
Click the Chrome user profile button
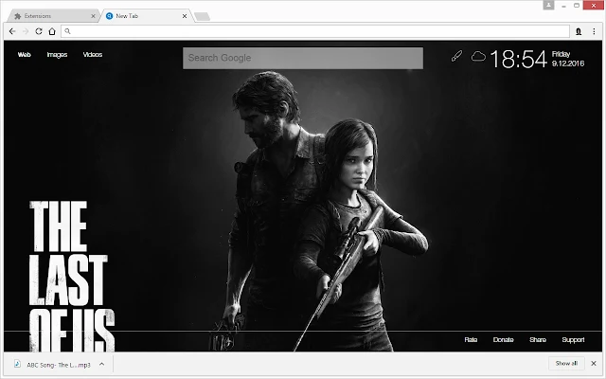(549, 5)
